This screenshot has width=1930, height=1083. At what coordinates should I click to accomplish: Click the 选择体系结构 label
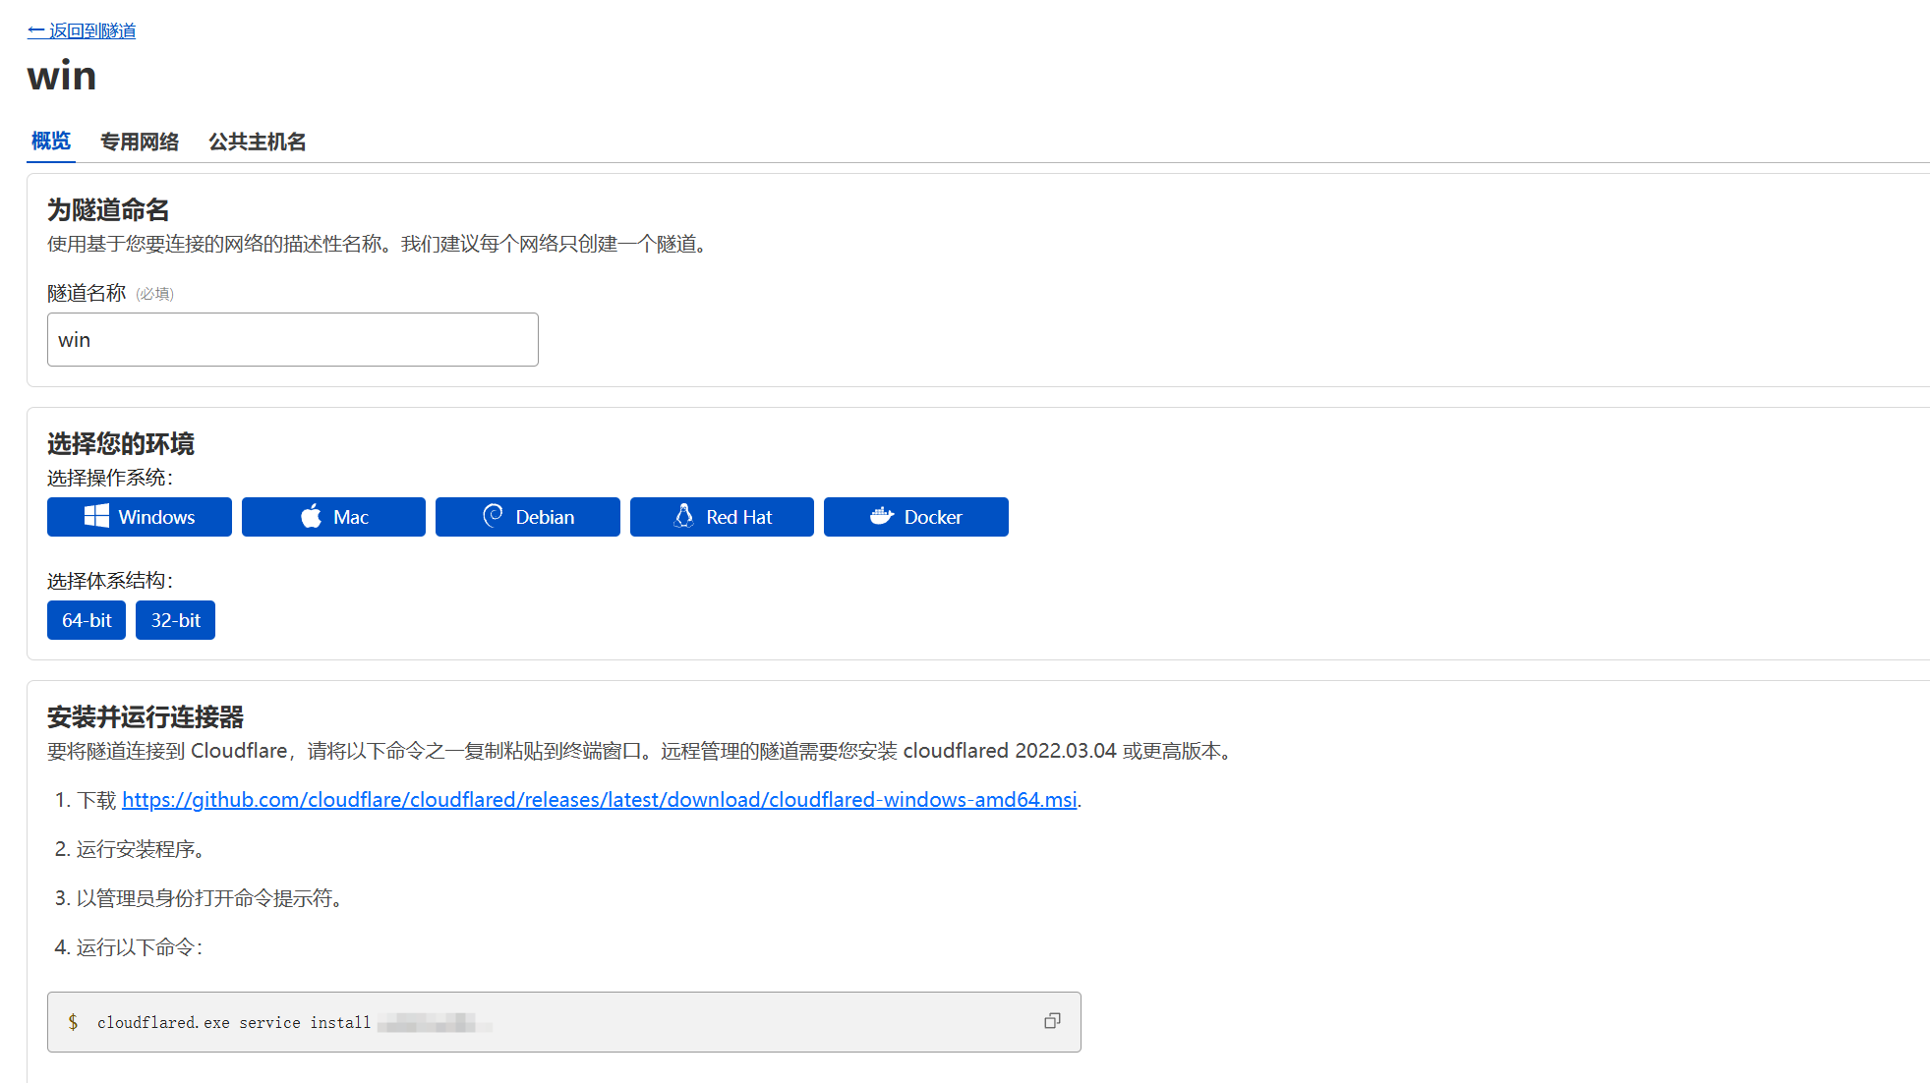(110, 581)
